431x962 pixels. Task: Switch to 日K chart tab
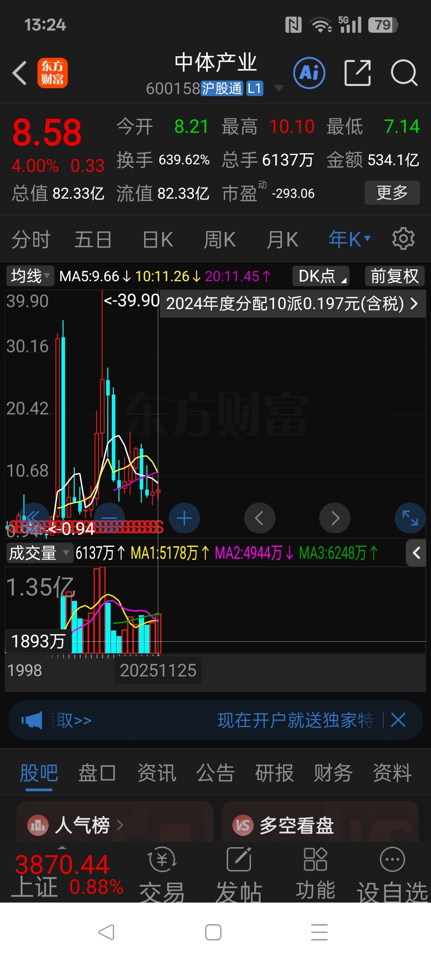[158, 239]
